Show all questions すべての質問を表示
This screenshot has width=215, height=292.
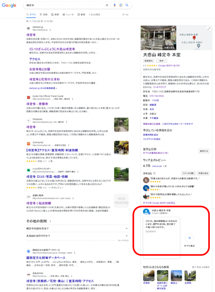pos(156,153)
